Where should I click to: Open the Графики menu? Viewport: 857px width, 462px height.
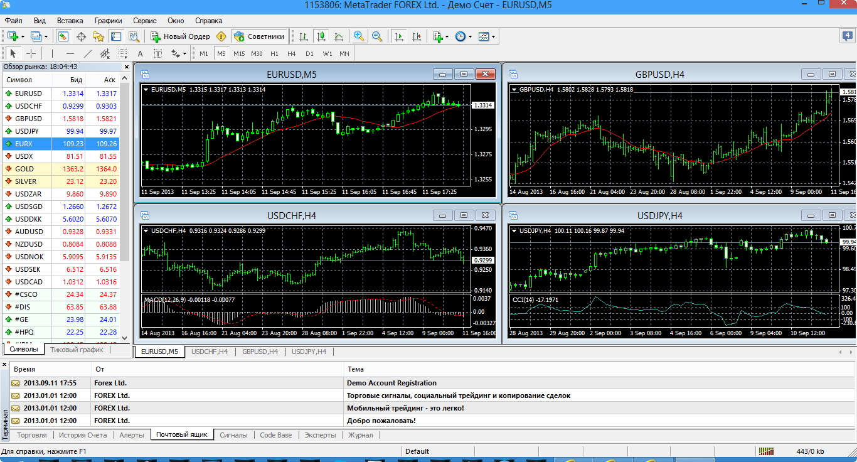[108, 21]
